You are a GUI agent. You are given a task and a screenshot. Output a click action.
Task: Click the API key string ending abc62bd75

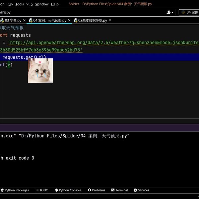pyautogui.click(x=41, y=50)
